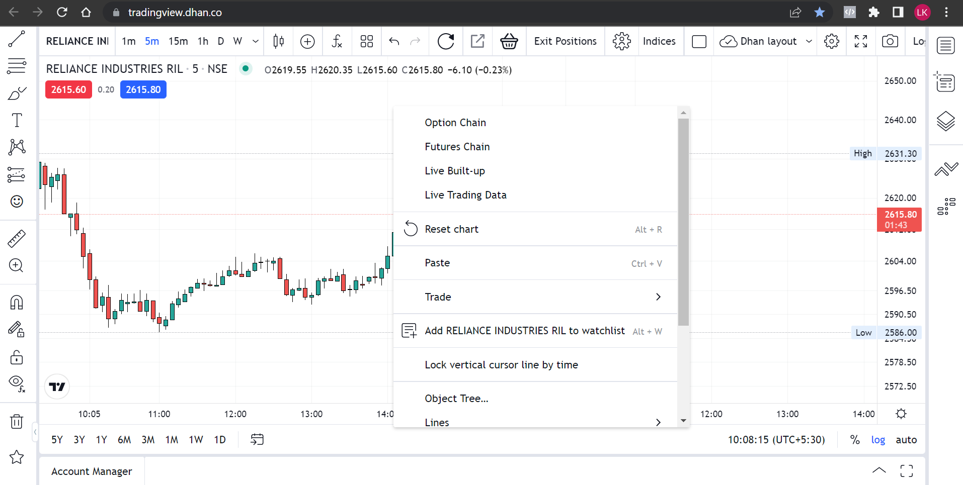
Task: Open the basket order icon
Action: [x=509, y=41]
